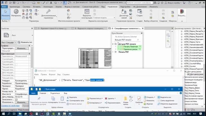The image size is (206, 116).
Task: Collapse the Всё для PDF-печати folder in Dyno Browser
Action: (x=113, y=44)
